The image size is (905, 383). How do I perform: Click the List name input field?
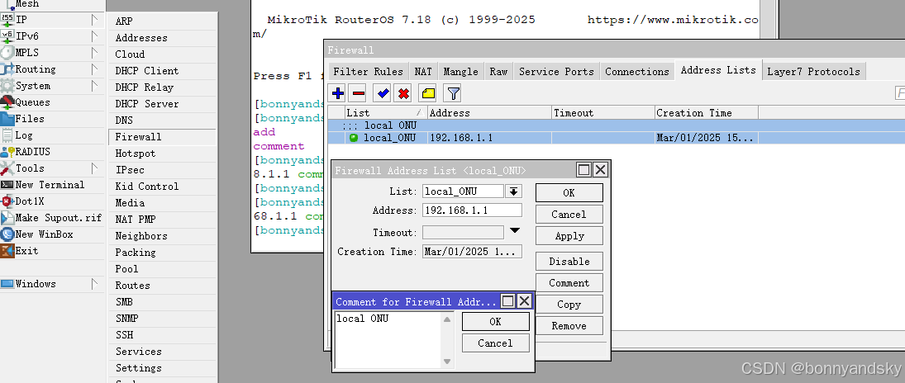(463, 191)
